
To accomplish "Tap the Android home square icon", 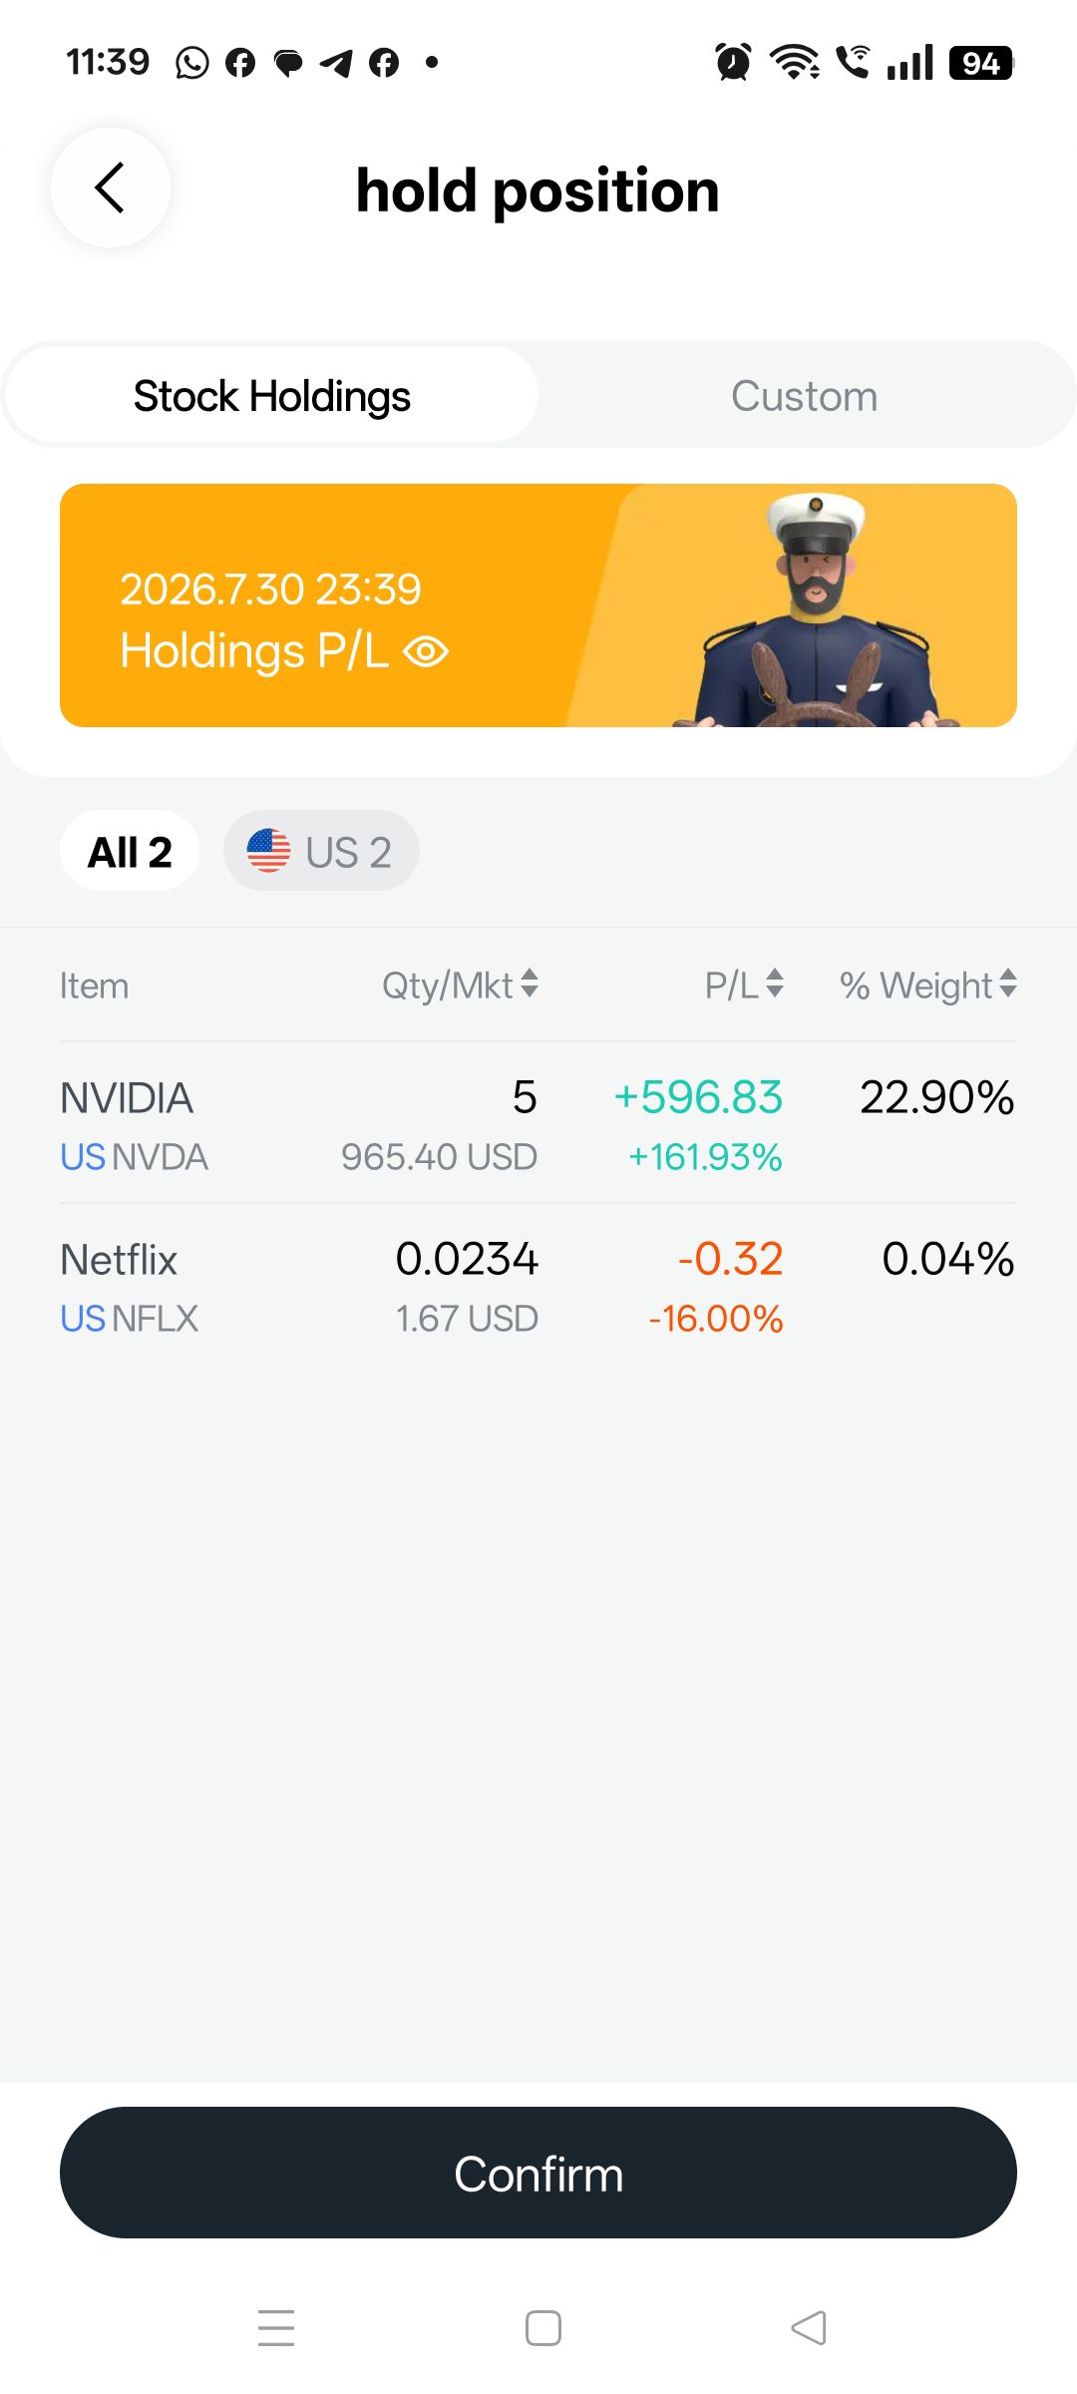I will [543, 2328].
